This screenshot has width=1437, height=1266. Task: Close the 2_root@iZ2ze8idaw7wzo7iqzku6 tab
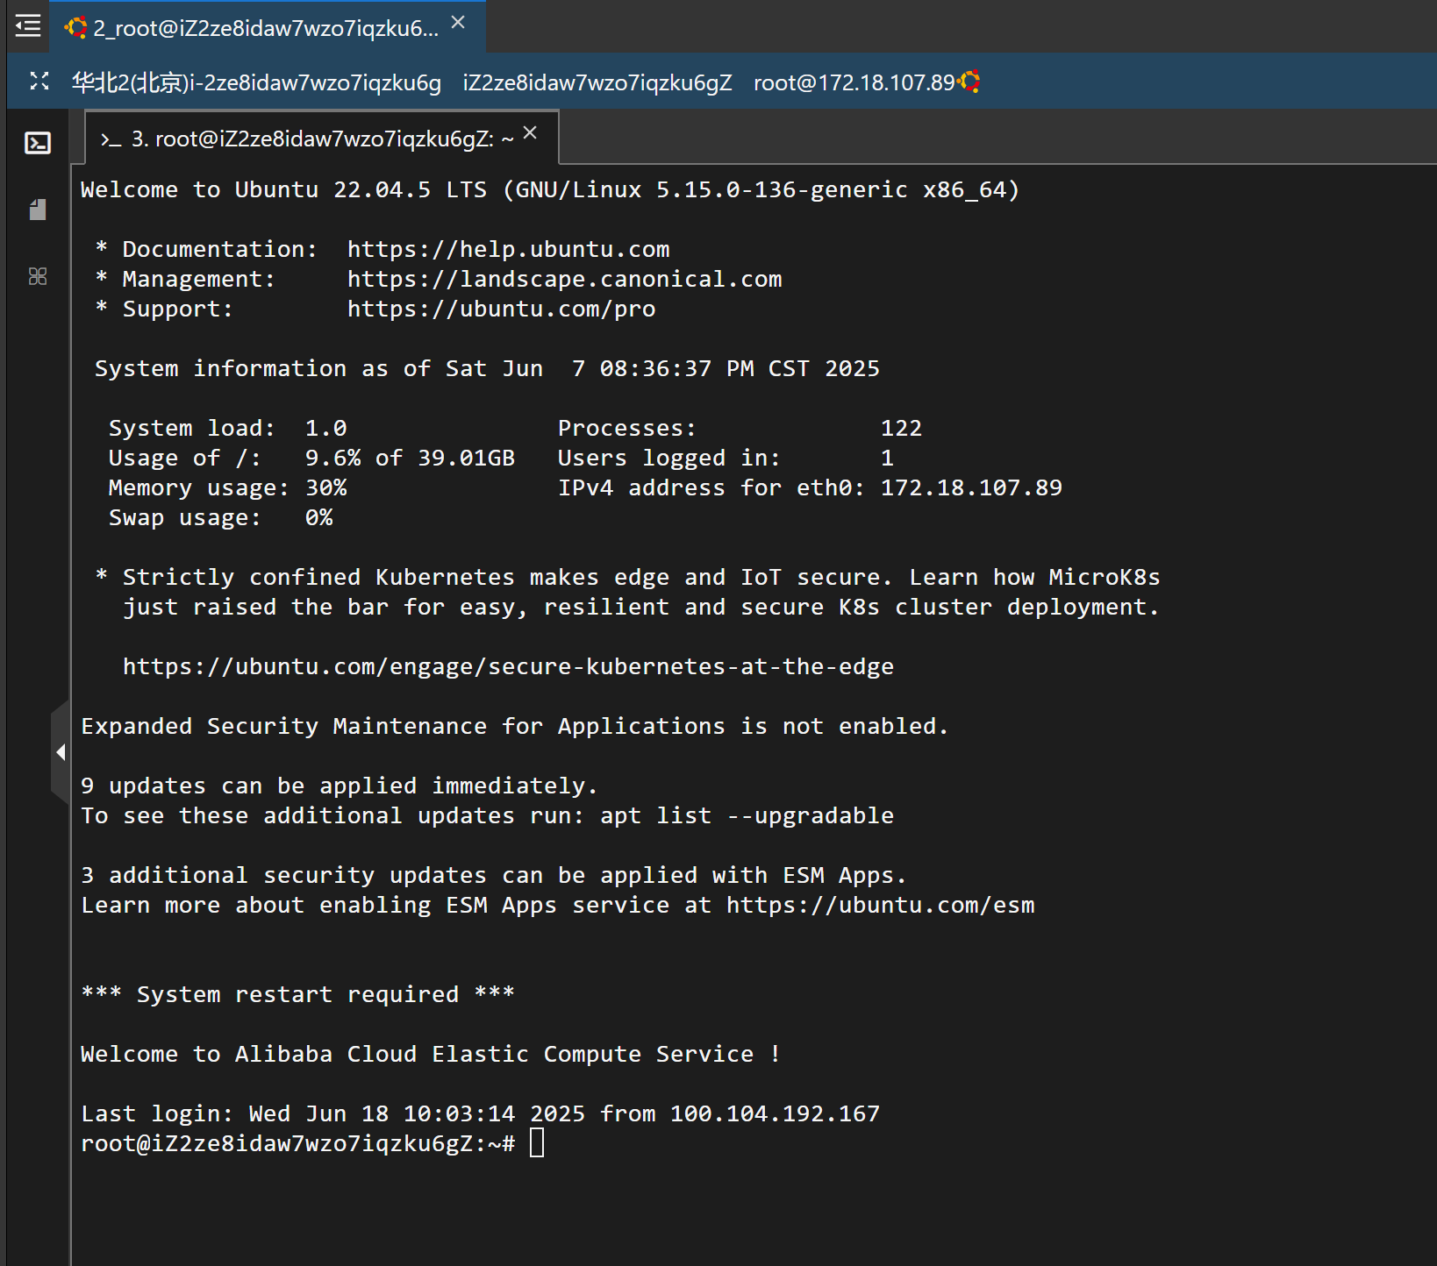pyautogui.click(x=458, y=23)
